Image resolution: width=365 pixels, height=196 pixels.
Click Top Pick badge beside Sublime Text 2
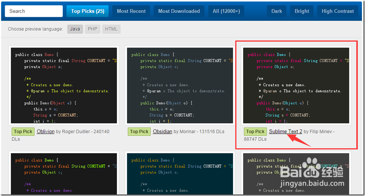255,131
